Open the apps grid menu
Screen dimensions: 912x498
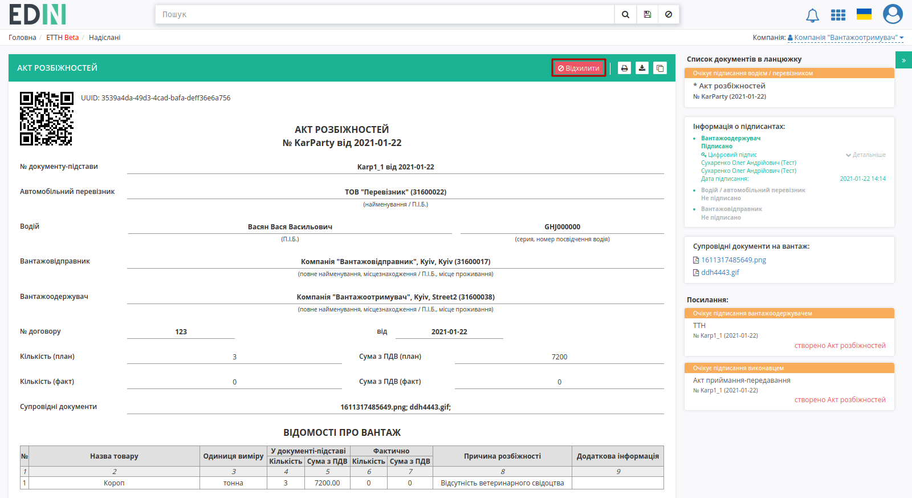click(838, 15)
